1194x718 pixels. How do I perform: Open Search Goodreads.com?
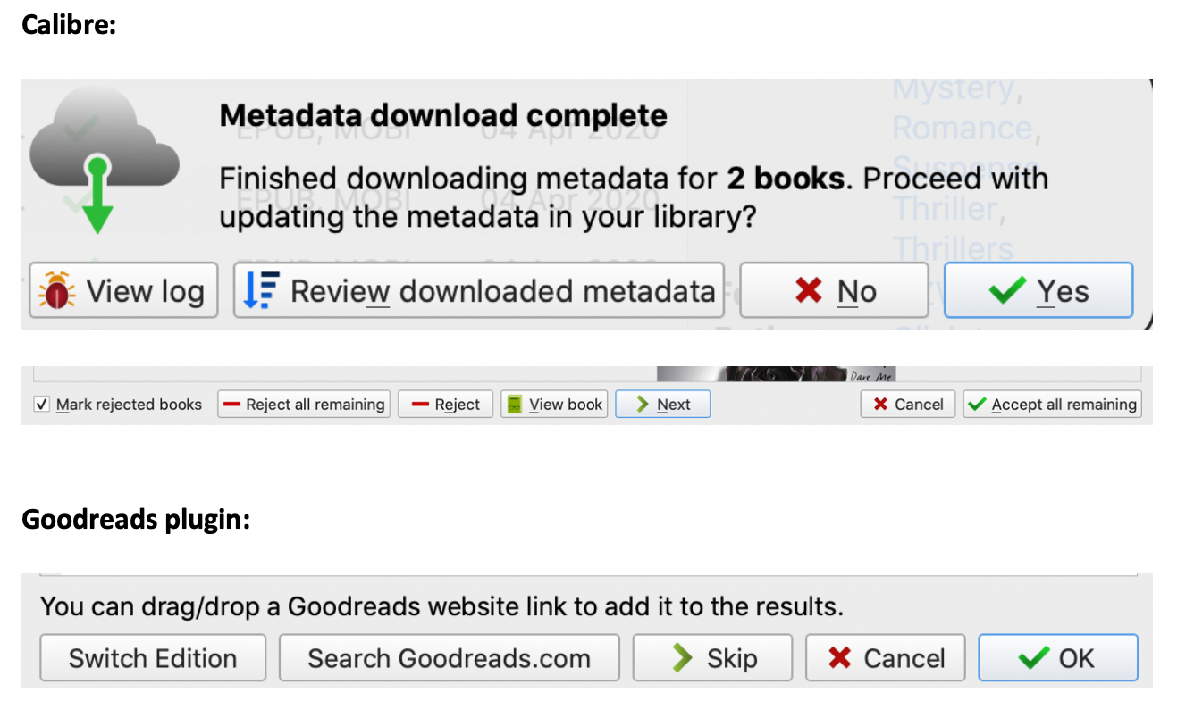pyautogui.click(x=449, y=658)
